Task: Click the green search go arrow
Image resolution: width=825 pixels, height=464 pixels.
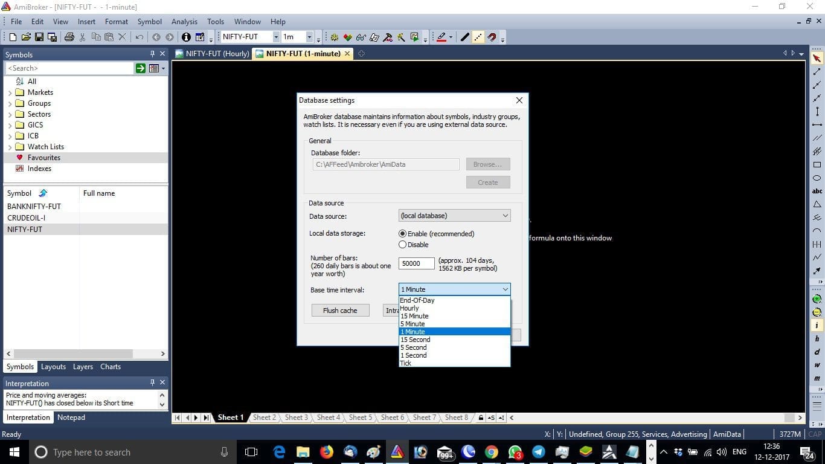Action: pyautogui.click(x=141, y=68)
